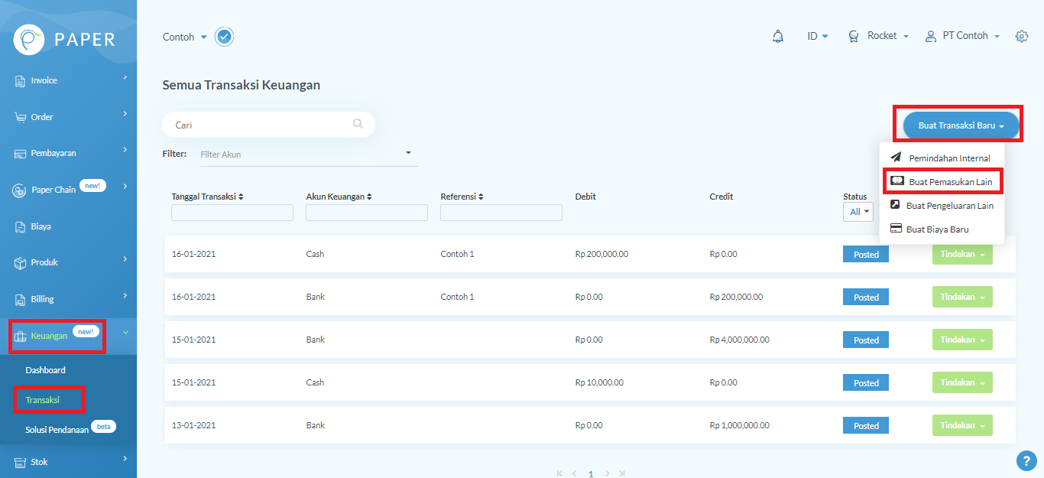1044x478 pixels.
Task: Open Dashboard under Keuangan in sidebar
Action: click(x=45, y=370)
